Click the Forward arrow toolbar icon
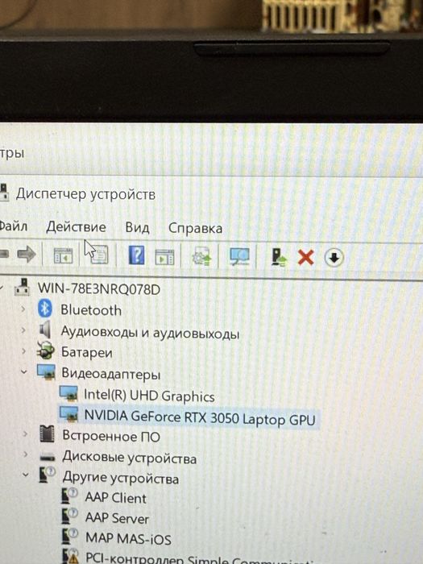Image resolution: width=423 pixels, height=564 pixels. coord(27,255)
